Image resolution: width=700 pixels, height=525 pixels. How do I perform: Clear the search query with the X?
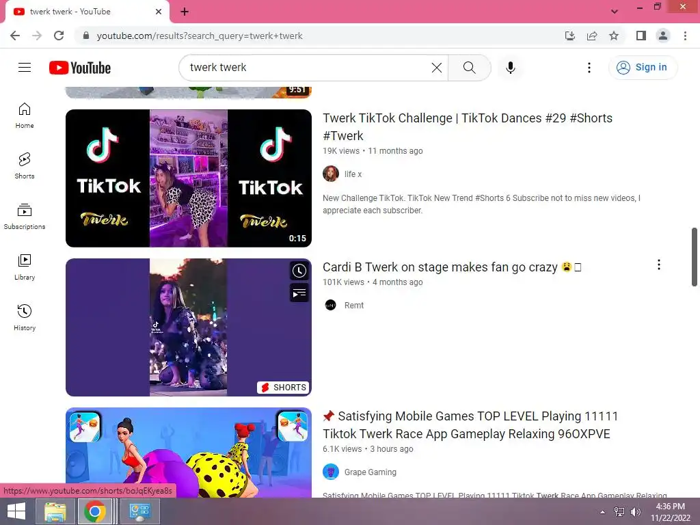(437, 68)
